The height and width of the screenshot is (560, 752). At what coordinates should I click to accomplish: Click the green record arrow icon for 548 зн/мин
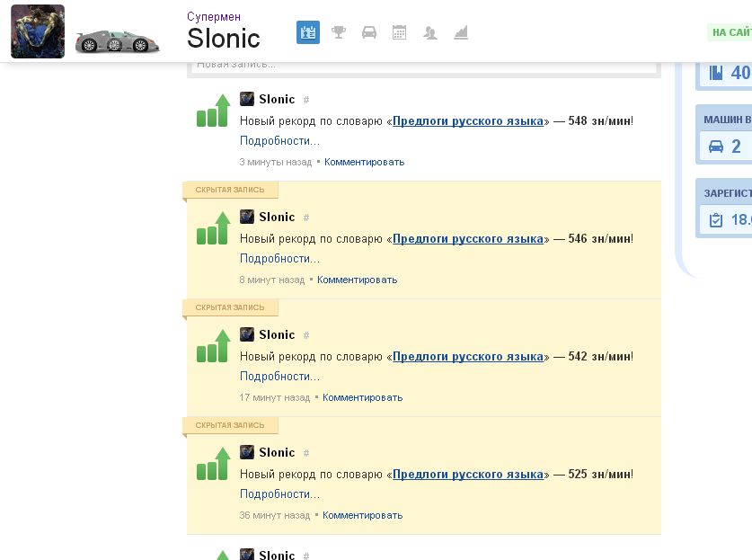[x=214, y=110]
